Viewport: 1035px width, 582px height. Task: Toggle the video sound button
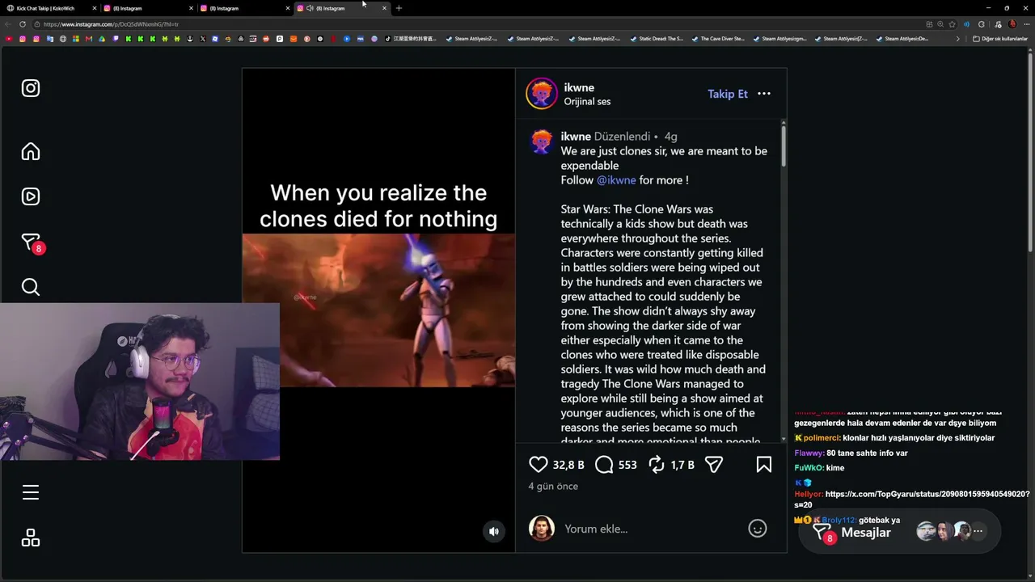[x=494, y=531]
